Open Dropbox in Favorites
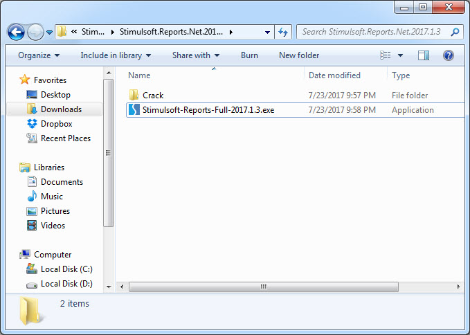Screen dimensions: 470x335 [x=56, y=124]
